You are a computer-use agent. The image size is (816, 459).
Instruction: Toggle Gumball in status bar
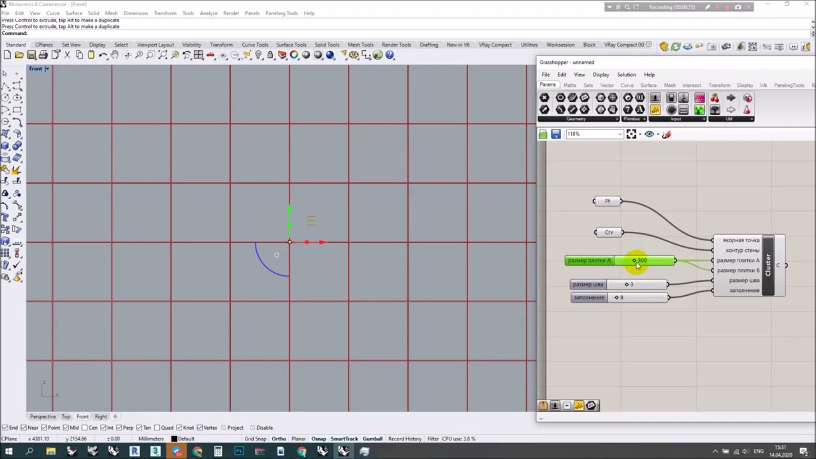point(372,439)
